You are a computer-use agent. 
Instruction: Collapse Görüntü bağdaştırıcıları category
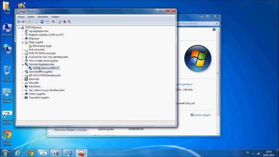coord(23,65)
